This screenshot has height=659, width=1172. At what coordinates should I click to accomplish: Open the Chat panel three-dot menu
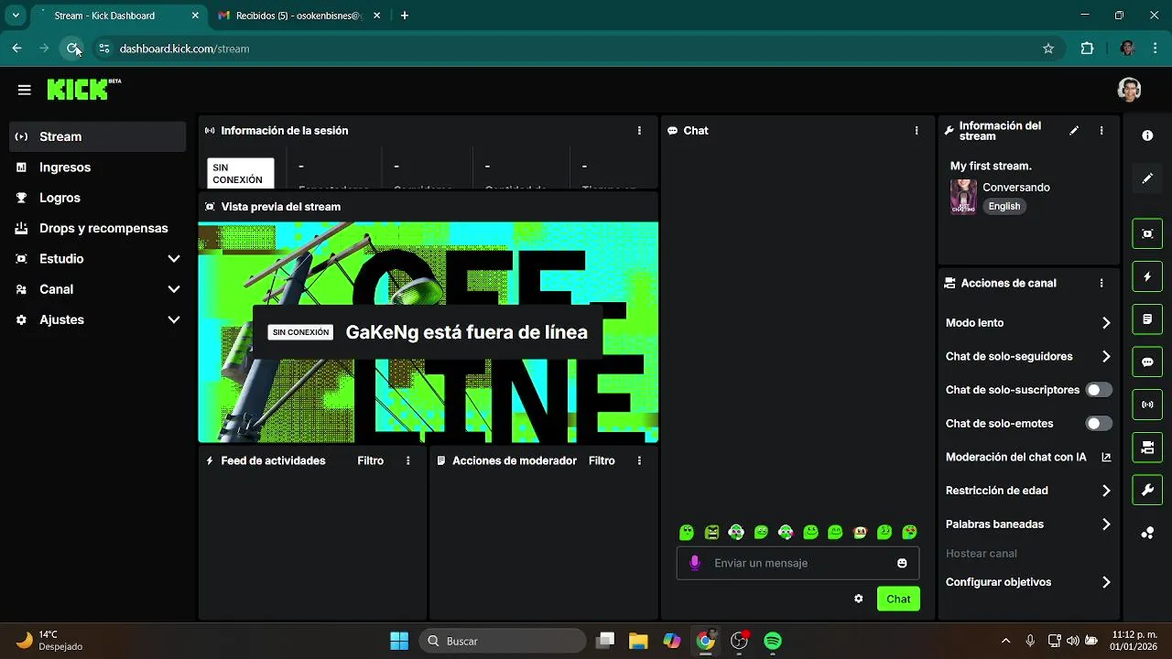coord(917,131)
